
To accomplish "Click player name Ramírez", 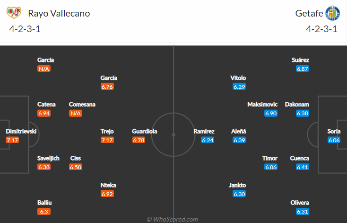I will [204, 131].
